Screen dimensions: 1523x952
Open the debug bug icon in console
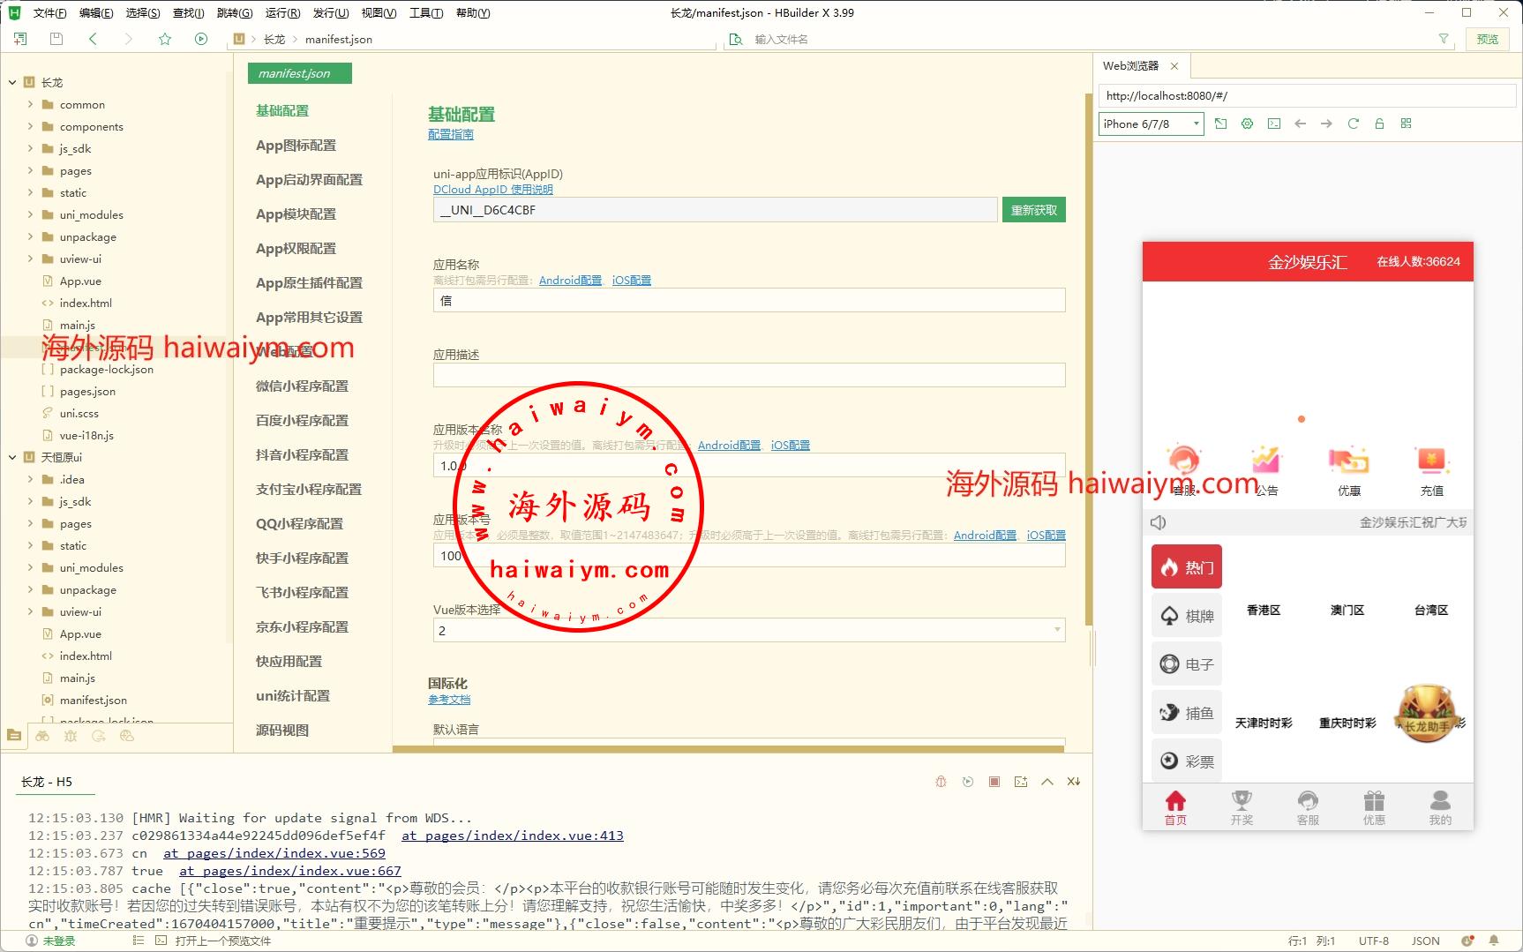coord(942,782)
